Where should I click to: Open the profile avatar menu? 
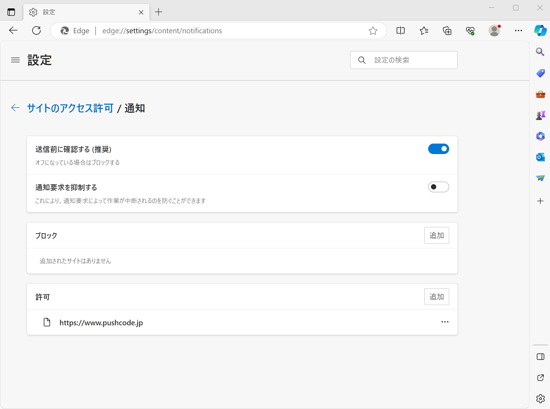[494, 31]
